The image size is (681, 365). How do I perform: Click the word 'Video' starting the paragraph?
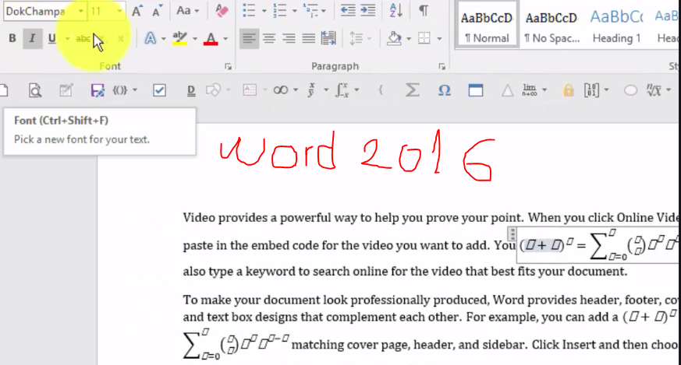click(199, 218)
